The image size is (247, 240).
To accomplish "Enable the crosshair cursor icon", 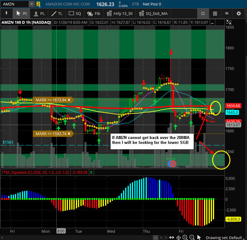I will 179,237.
